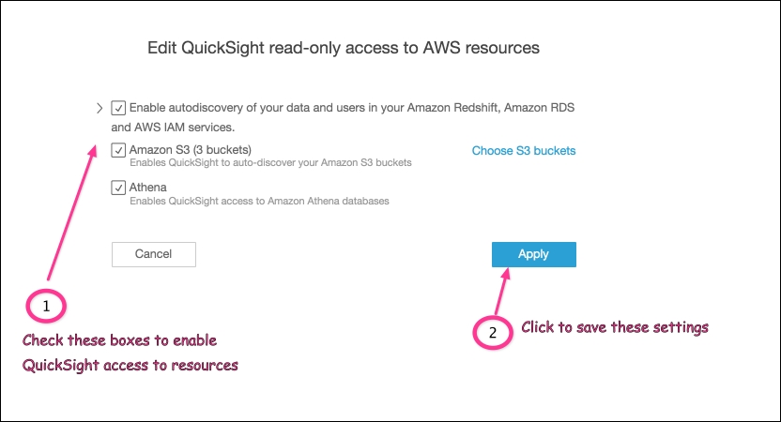Click the Edit QuickSight read-only access heading
This screenshot has height=422, width=781.
click(344, 48)
